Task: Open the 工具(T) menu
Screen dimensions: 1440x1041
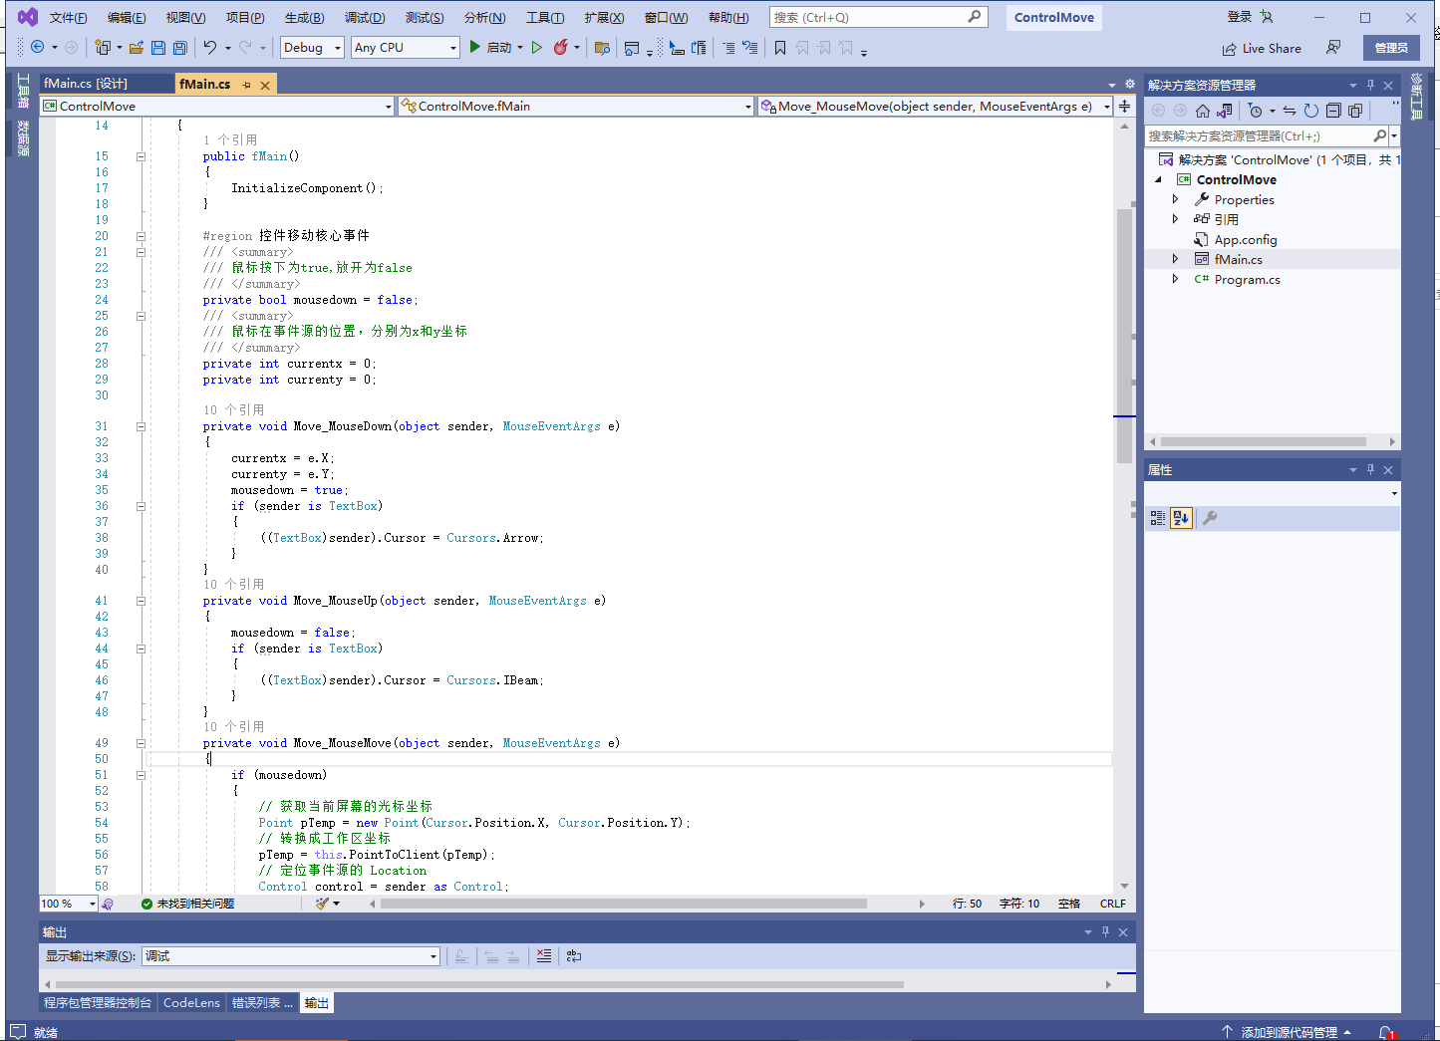Action: tap(545, 18)
